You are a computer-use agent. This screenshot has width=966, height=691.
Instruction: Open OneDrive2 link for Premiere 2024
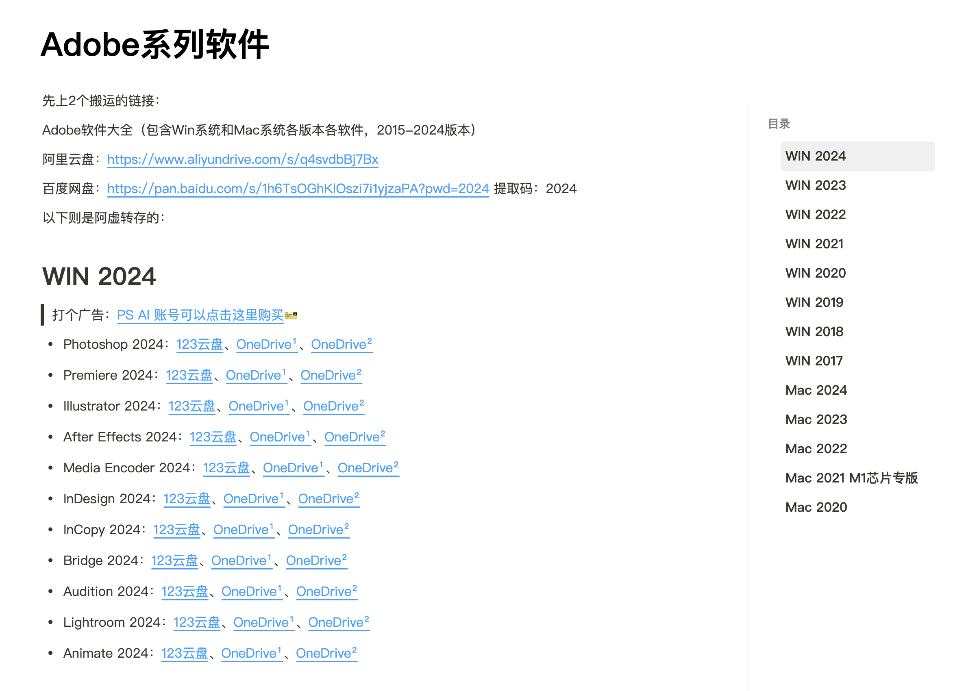pos(331,375)
